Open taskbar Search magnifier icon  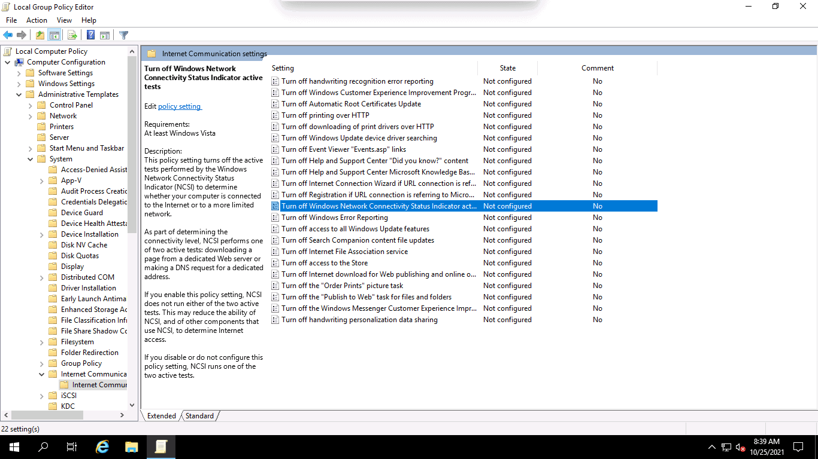(x=43, y=447)
